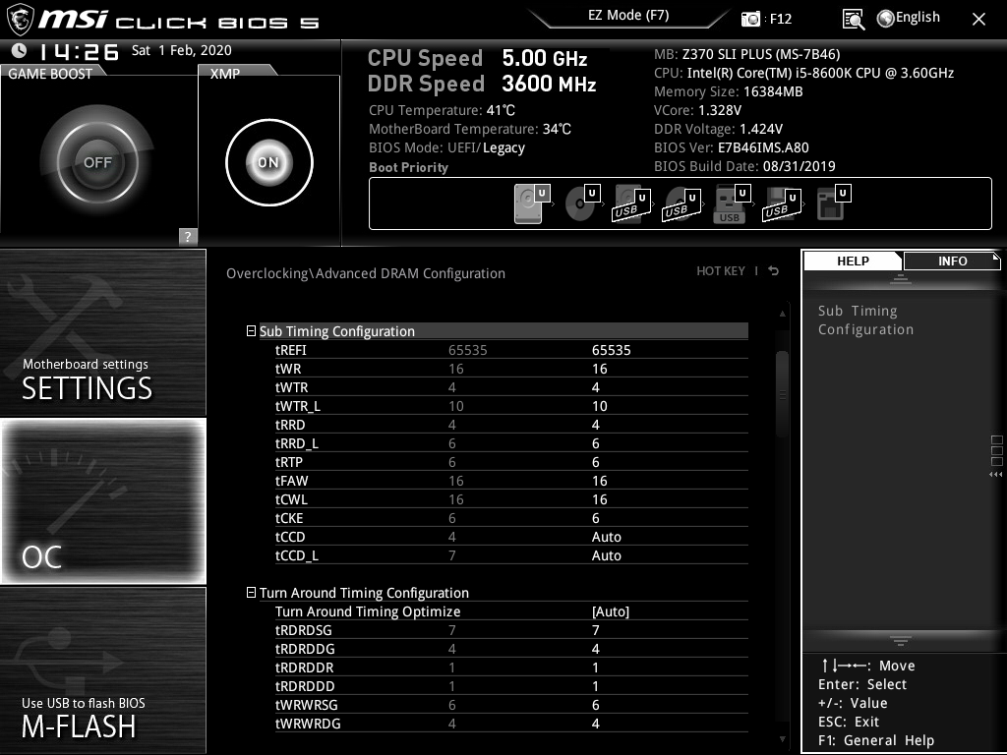Expand the help panel's bottom grip handle

(901, 641)
